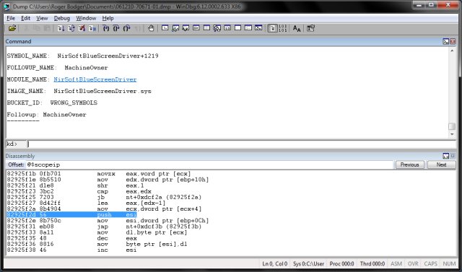The image size is (462, 272).
Task: Toggle Source Mode Off binary icon
Action: pos(282,28)
